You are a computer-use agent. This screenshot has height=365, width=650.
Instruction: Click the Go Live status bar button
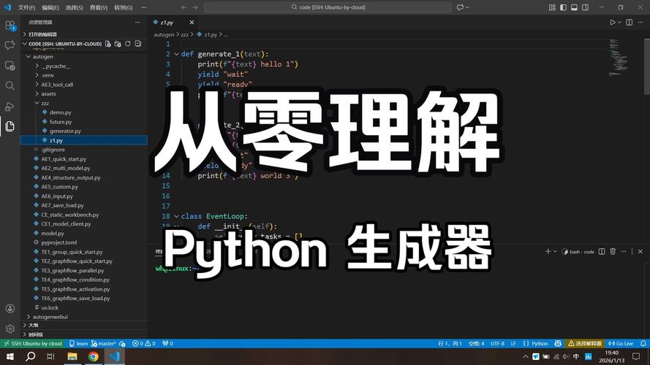point(621,344)
